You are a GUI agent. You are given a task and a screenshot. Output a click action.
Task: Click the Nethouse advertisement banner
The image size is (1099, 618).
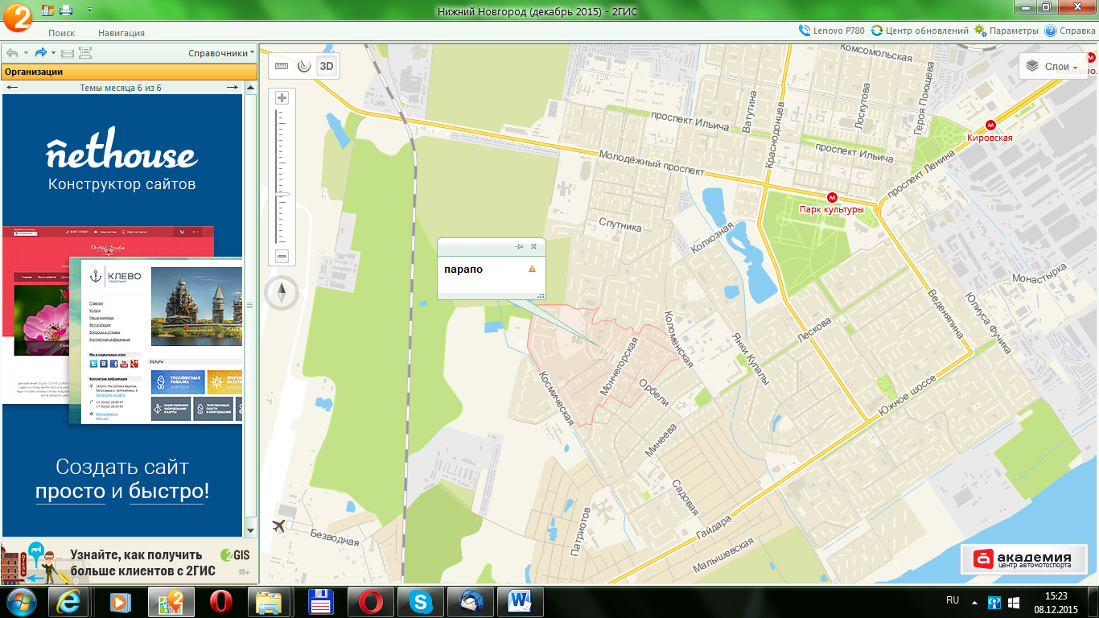(x=122, y=315)
